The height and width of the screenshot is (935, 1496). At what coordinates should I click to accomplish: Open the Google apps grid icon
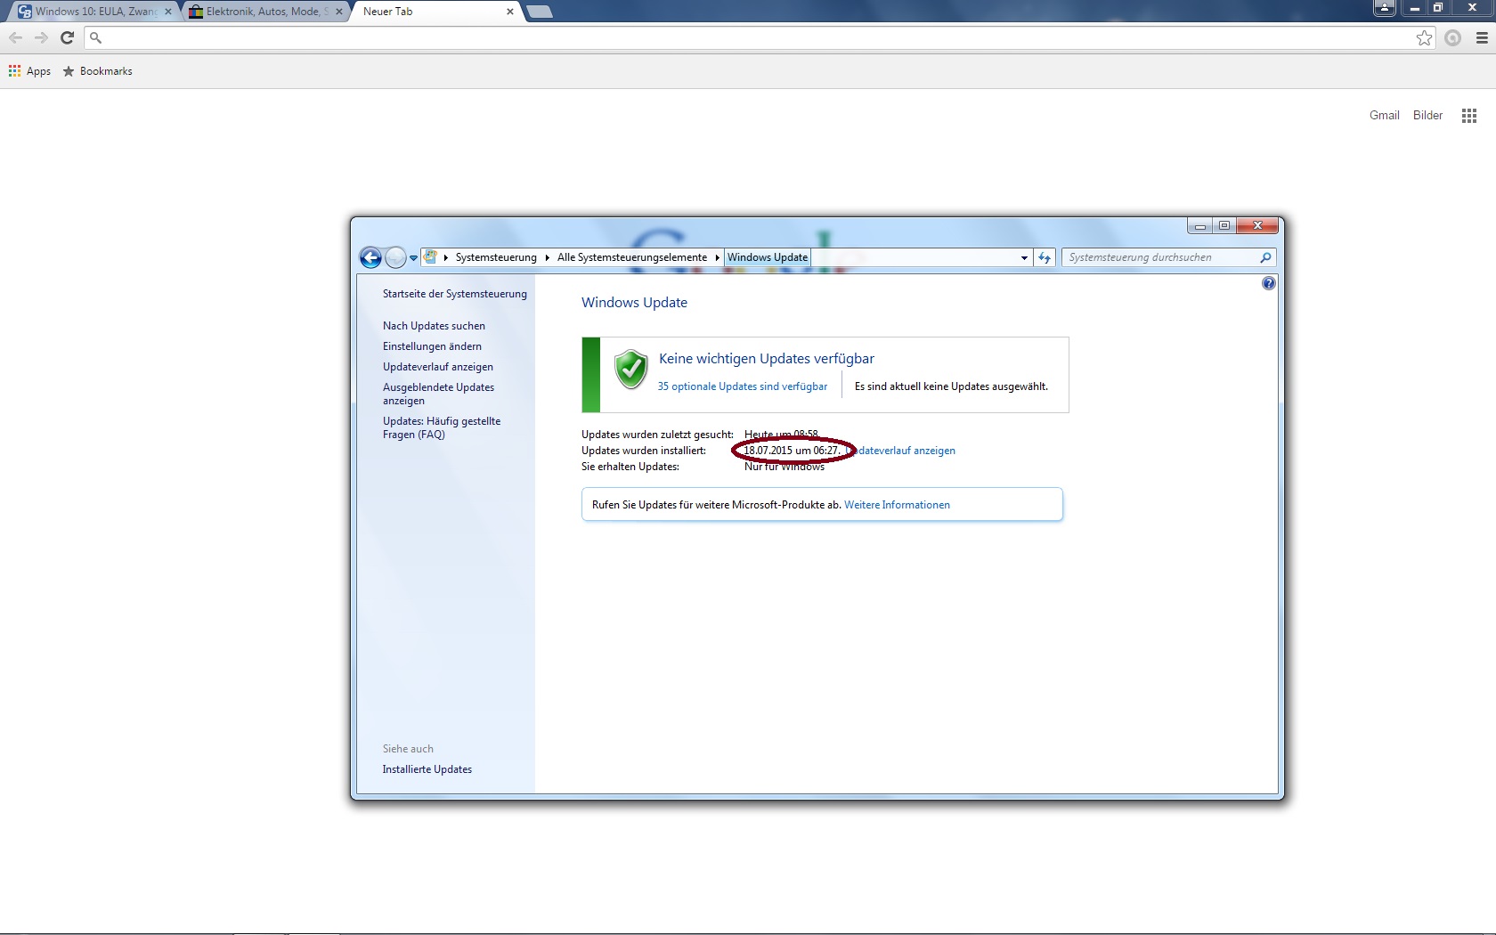(x=1469, y=116)
